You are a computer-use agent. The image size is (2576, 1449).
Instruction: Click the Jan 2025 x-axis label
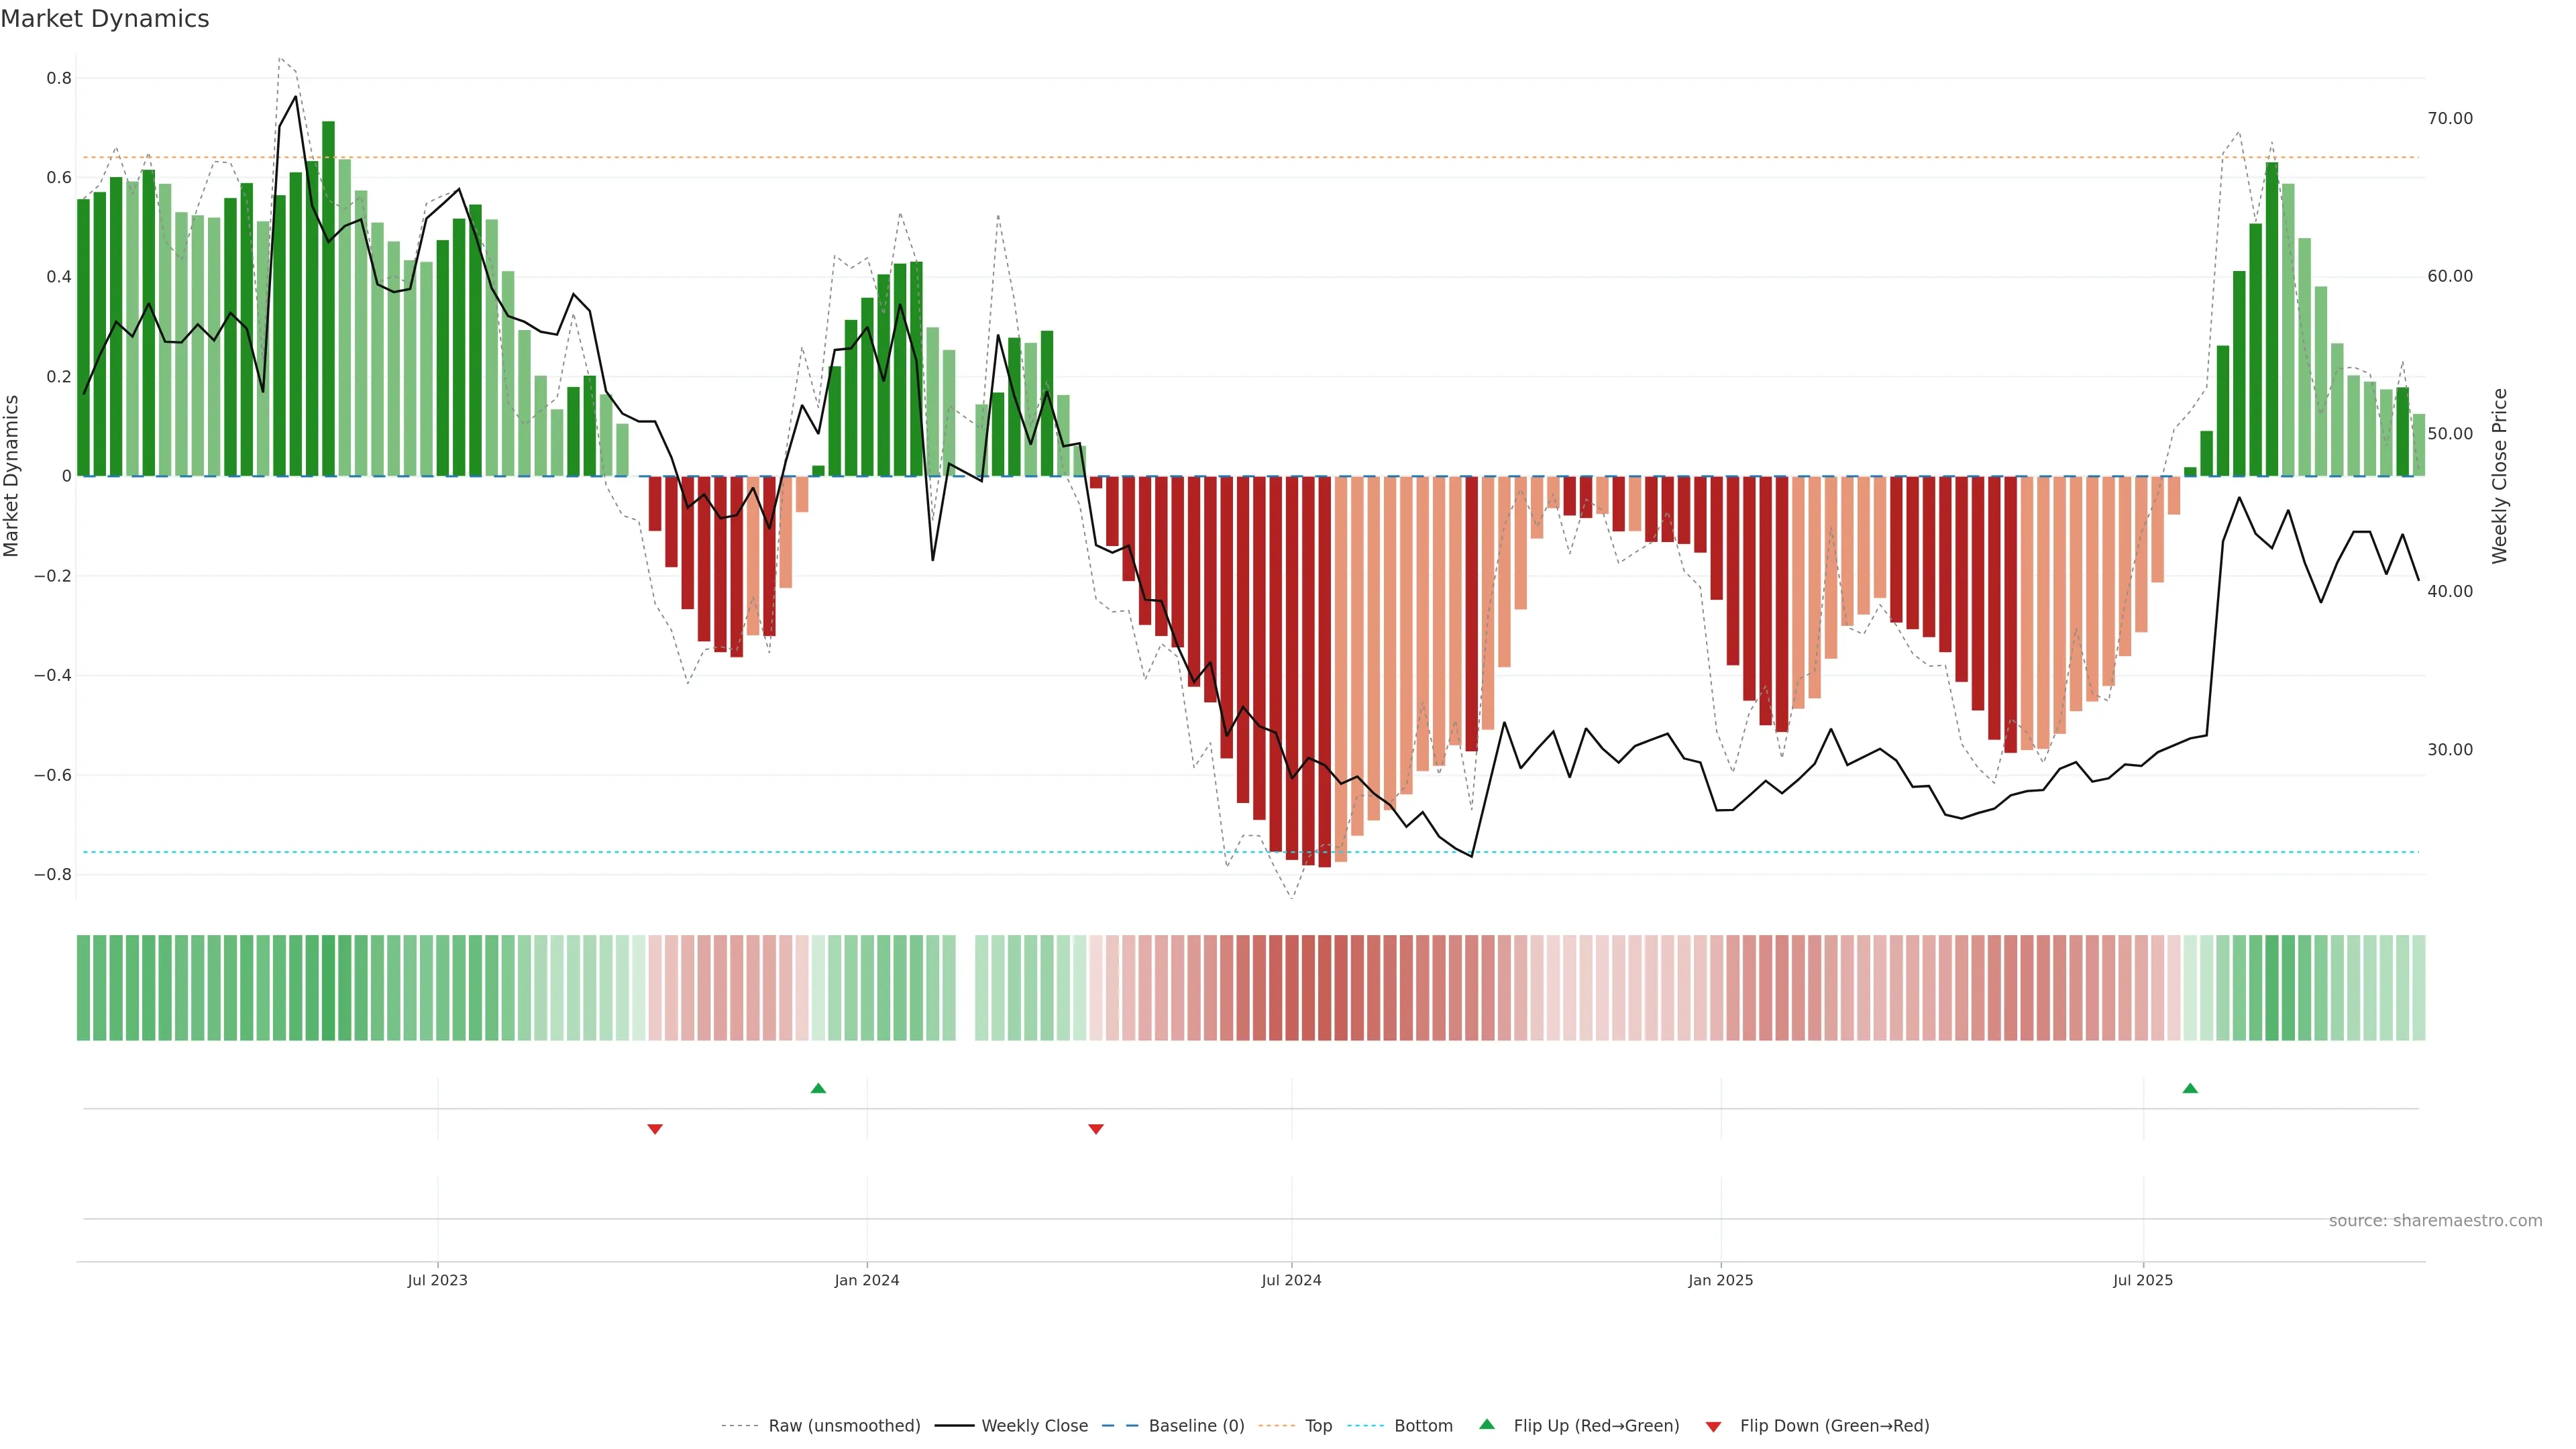[1720, 1280]
